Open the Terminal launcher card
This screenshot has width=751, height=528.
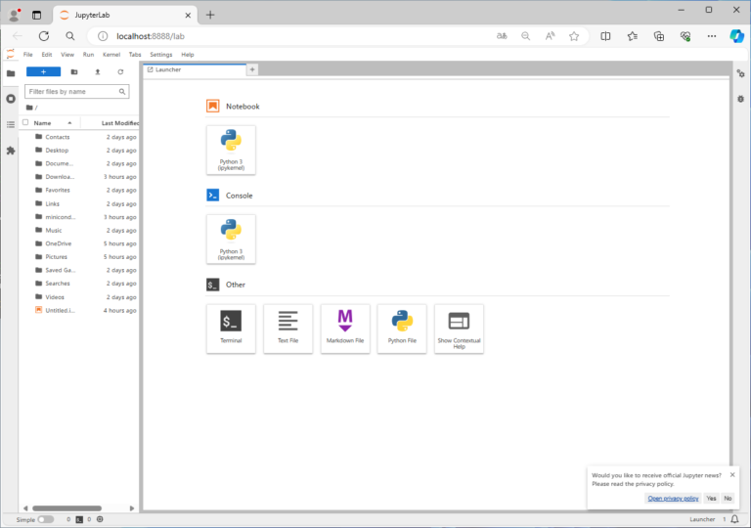click(x=231, y=329)
